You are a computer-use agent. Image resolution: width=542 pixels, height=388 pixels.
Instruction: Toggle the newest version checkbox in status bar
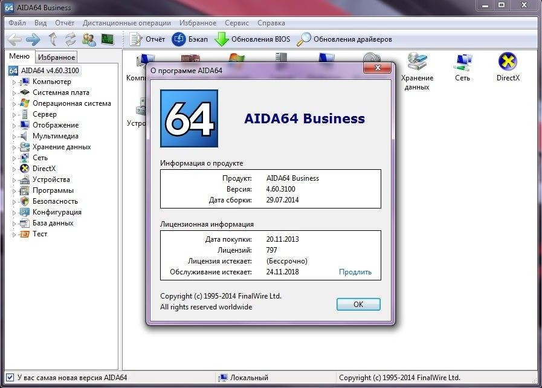(x=10, y=377)
